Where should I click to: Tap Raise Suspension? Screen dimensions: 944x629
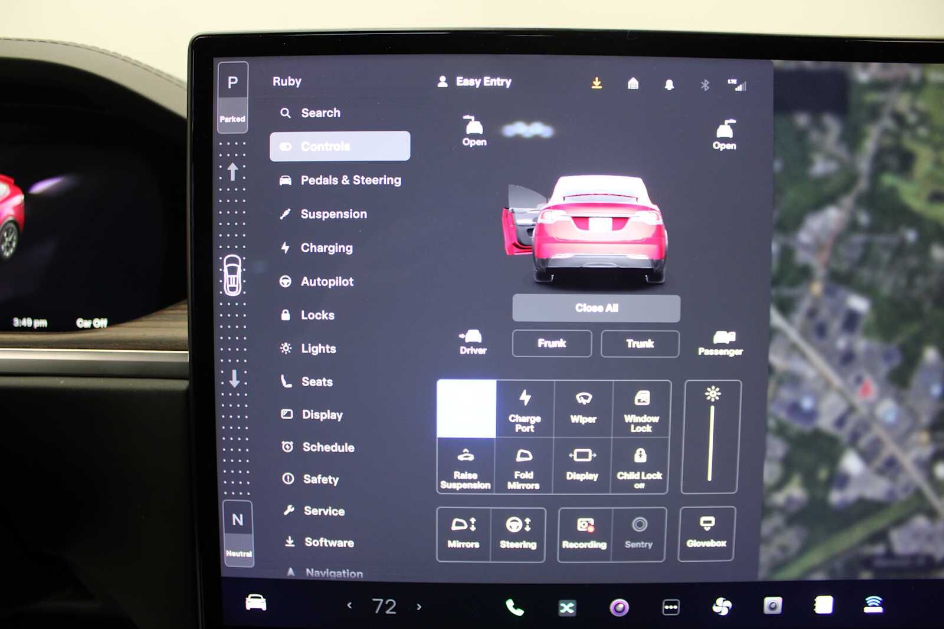point(466,467)
